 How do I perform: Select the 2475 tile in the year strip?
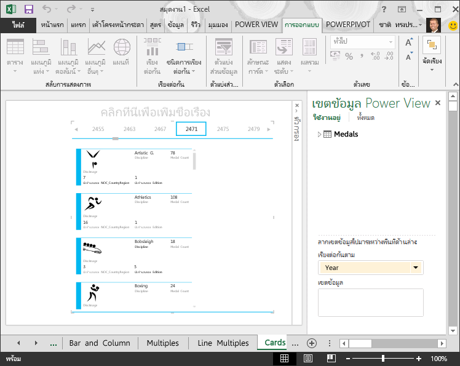click(x=223, y=129)
